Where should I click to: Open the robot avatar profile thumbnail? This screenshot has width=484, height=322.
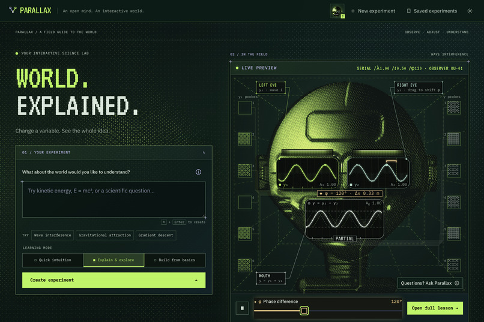pyautogui.click(x=337, y=11)
